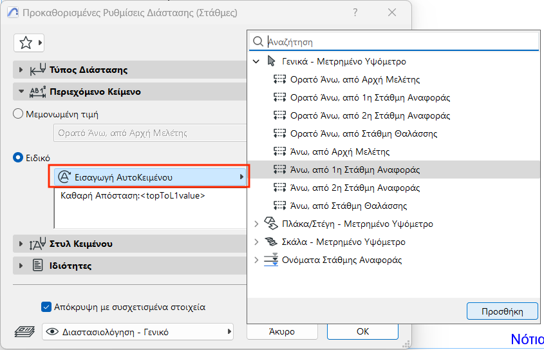Click icon of Άνω, από Αρχή Μελέτης
This screenshot has width=544, height=350.
tap(279, 151)
